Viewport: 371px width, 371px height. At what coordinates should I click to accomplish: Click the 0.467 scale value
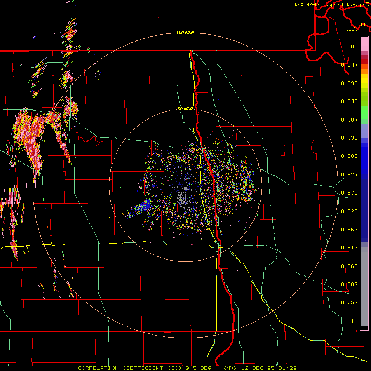point(349,230)
